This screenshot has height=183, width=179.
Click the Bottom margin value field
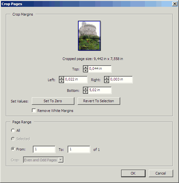click(x=100, y=90)
